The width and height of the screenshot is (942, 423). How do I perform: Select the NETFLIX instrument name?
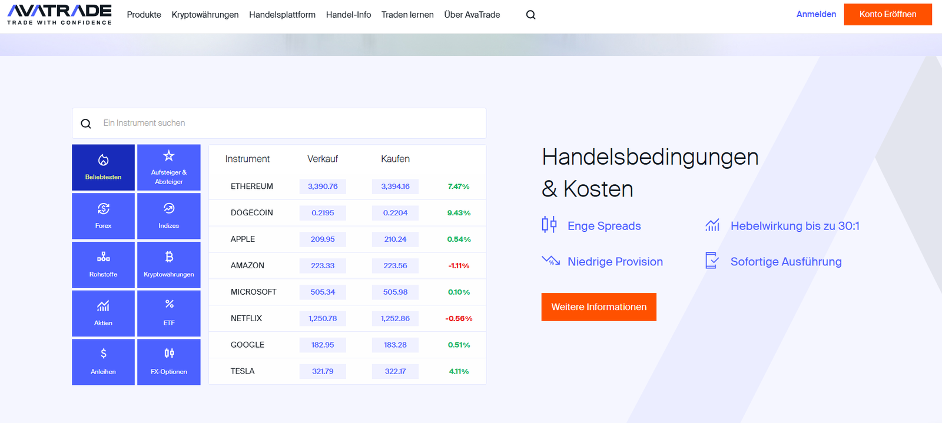tap(246, 319)
